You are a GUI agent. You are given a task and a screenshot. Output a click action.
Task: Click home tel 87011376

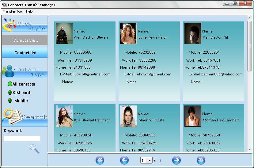click(210, 67)
